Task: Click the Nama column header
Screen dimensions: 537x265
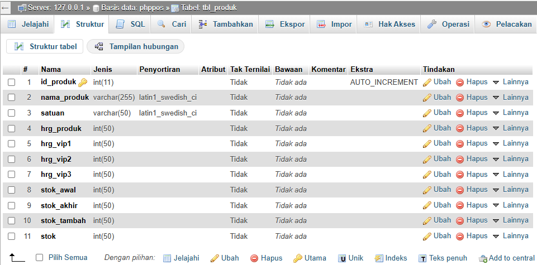Action: point(51,70)
